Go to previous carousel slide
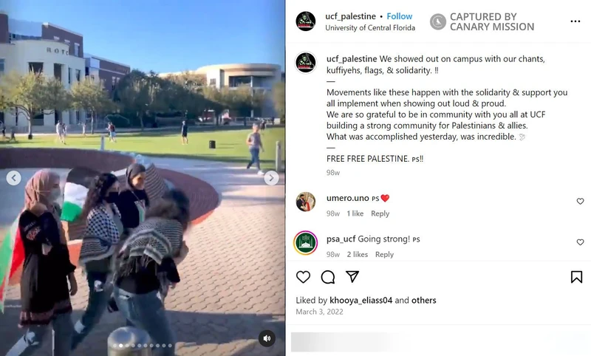Screen dimensions: 591x356 coord(13,178)
